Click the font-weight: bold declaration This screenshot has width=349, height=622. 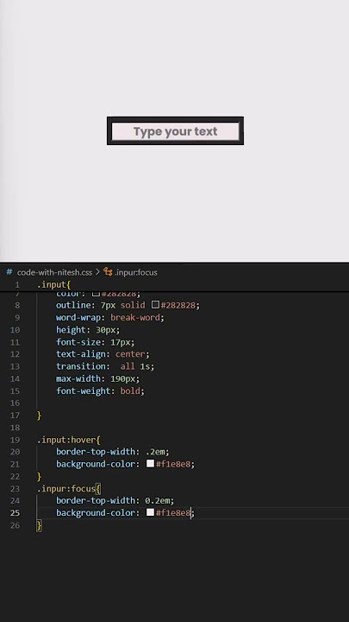pyautogui.click(x=100, y=391)
